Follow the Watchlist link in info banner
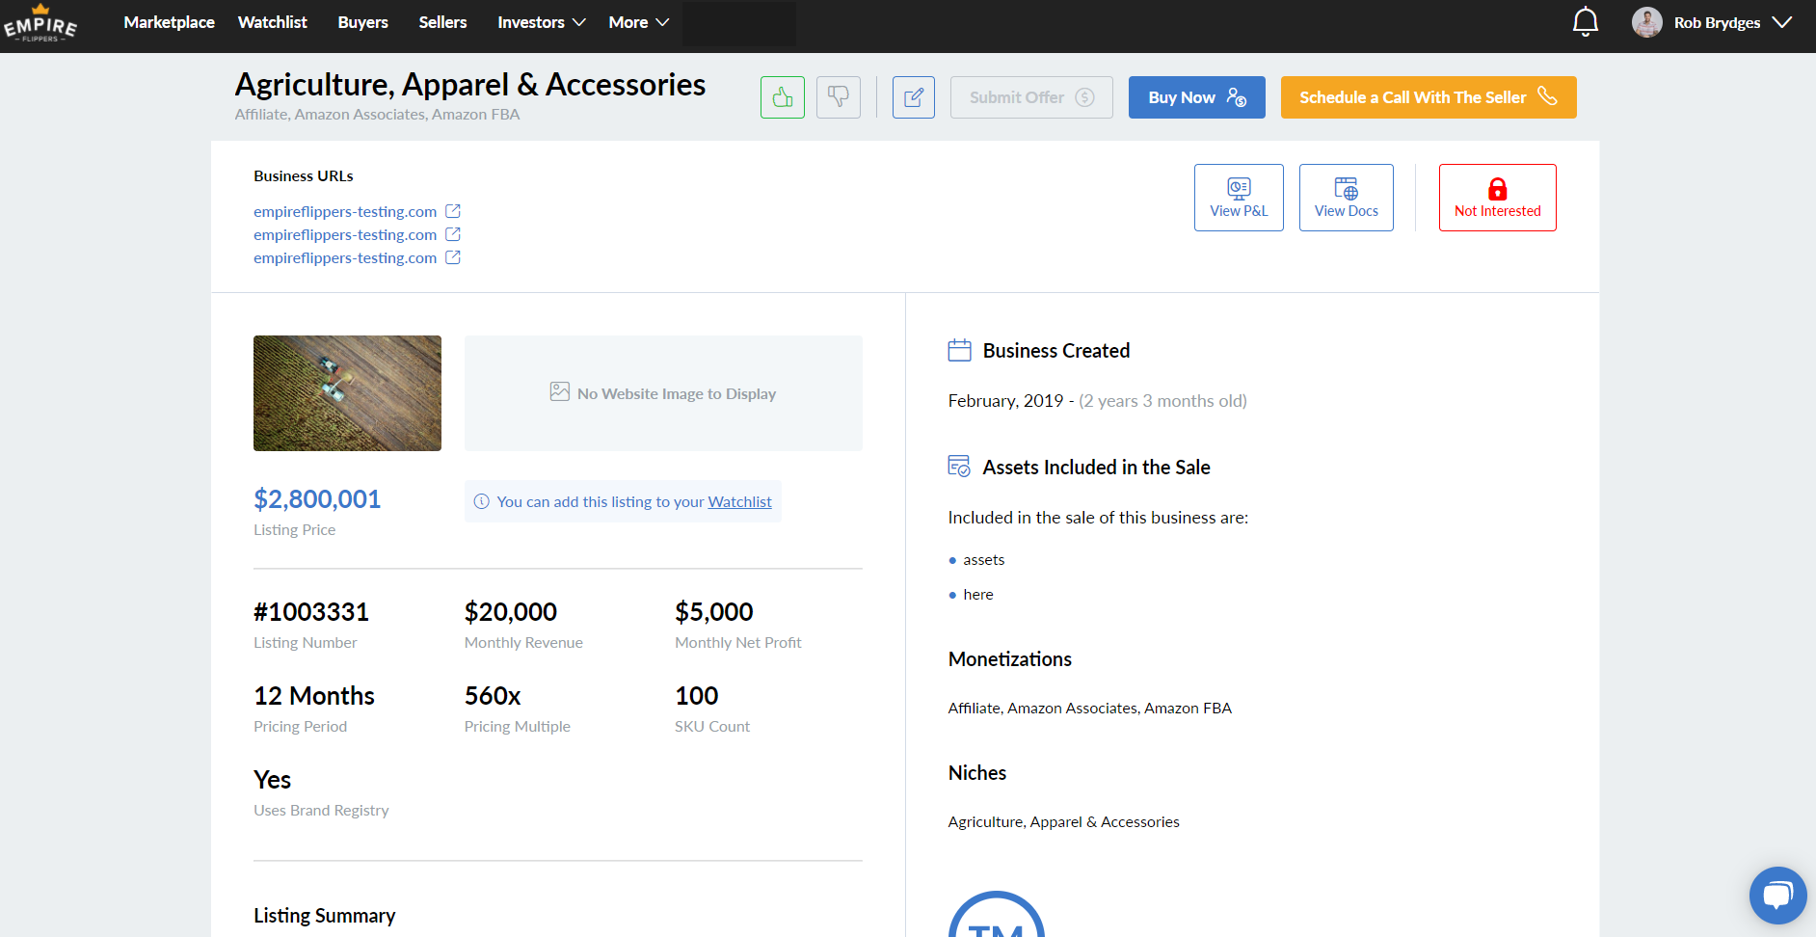 click(x=739, y=502)
